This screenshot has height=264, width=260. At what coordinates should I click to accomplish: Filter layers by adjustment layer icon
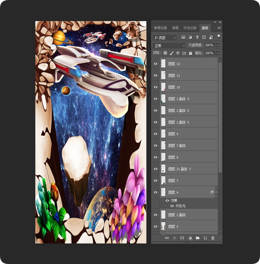tap(190, 37)
